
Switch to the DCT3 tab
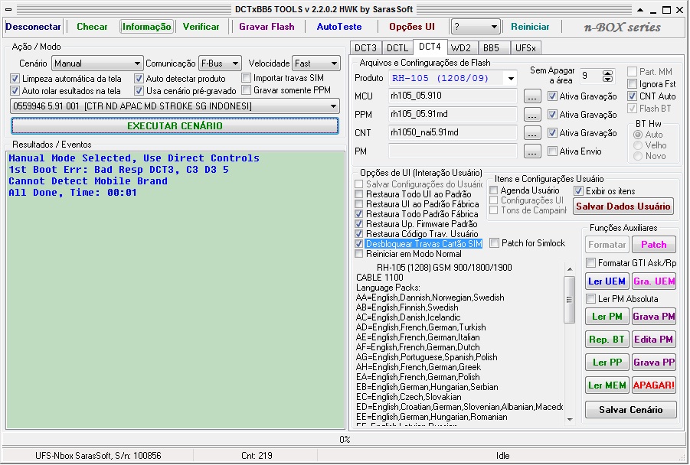coord(366,48)
